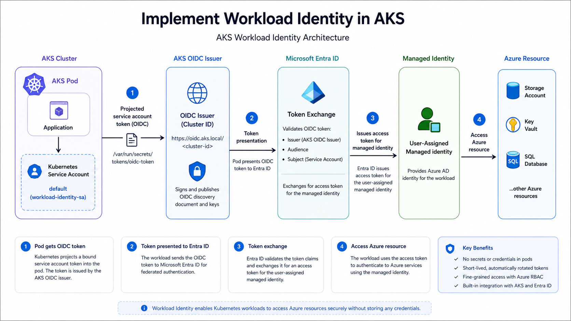The height and width of the screenshot is (321, 571).
Task: Click 'Entra ID validates the token claims' paragraph
Action: click(x=282, y=269)
